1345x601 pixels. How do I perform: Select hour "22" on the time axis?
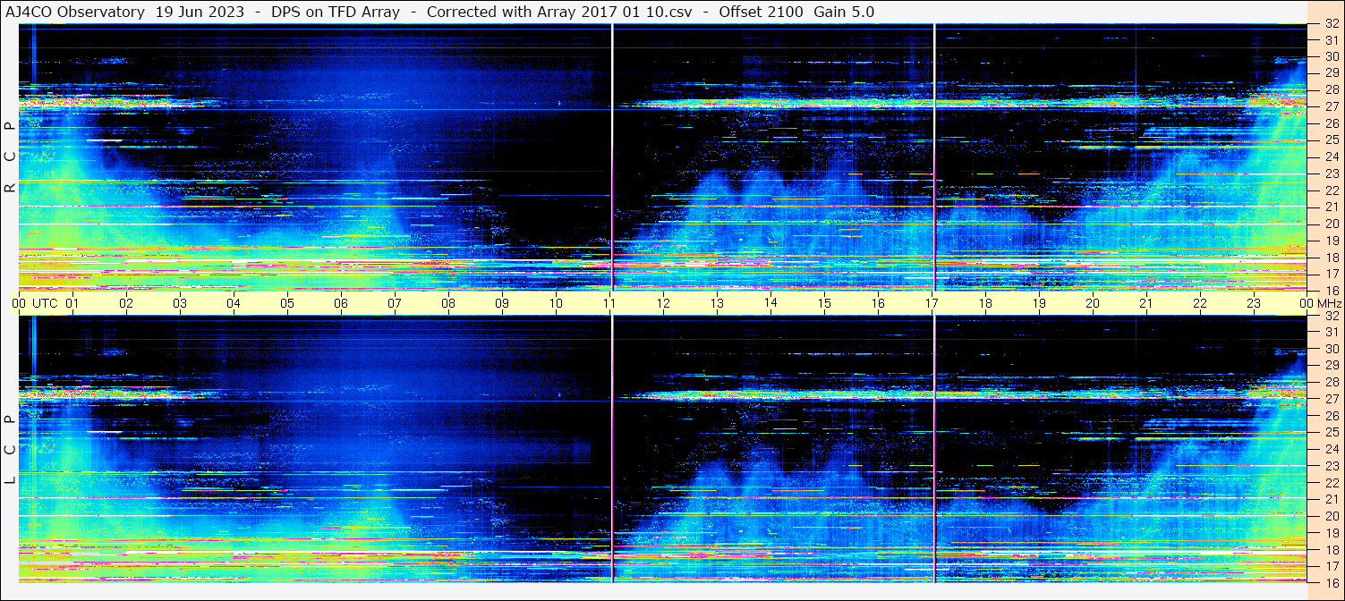[1200, 303]
